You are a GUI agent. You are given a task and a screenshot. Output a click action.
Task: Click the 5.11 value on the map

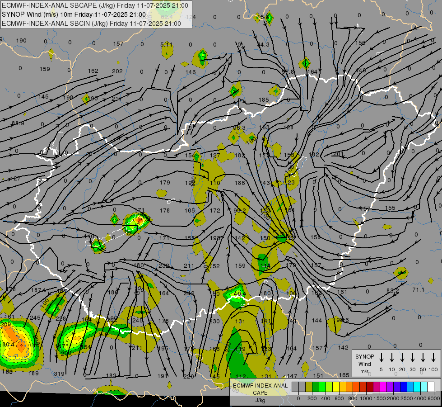click(x=166, y=45)
